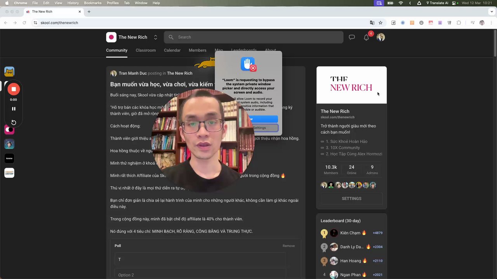Open Chrome three-dot menu
497x279 pixels.
pyautogui.click(x=491, y=23)
